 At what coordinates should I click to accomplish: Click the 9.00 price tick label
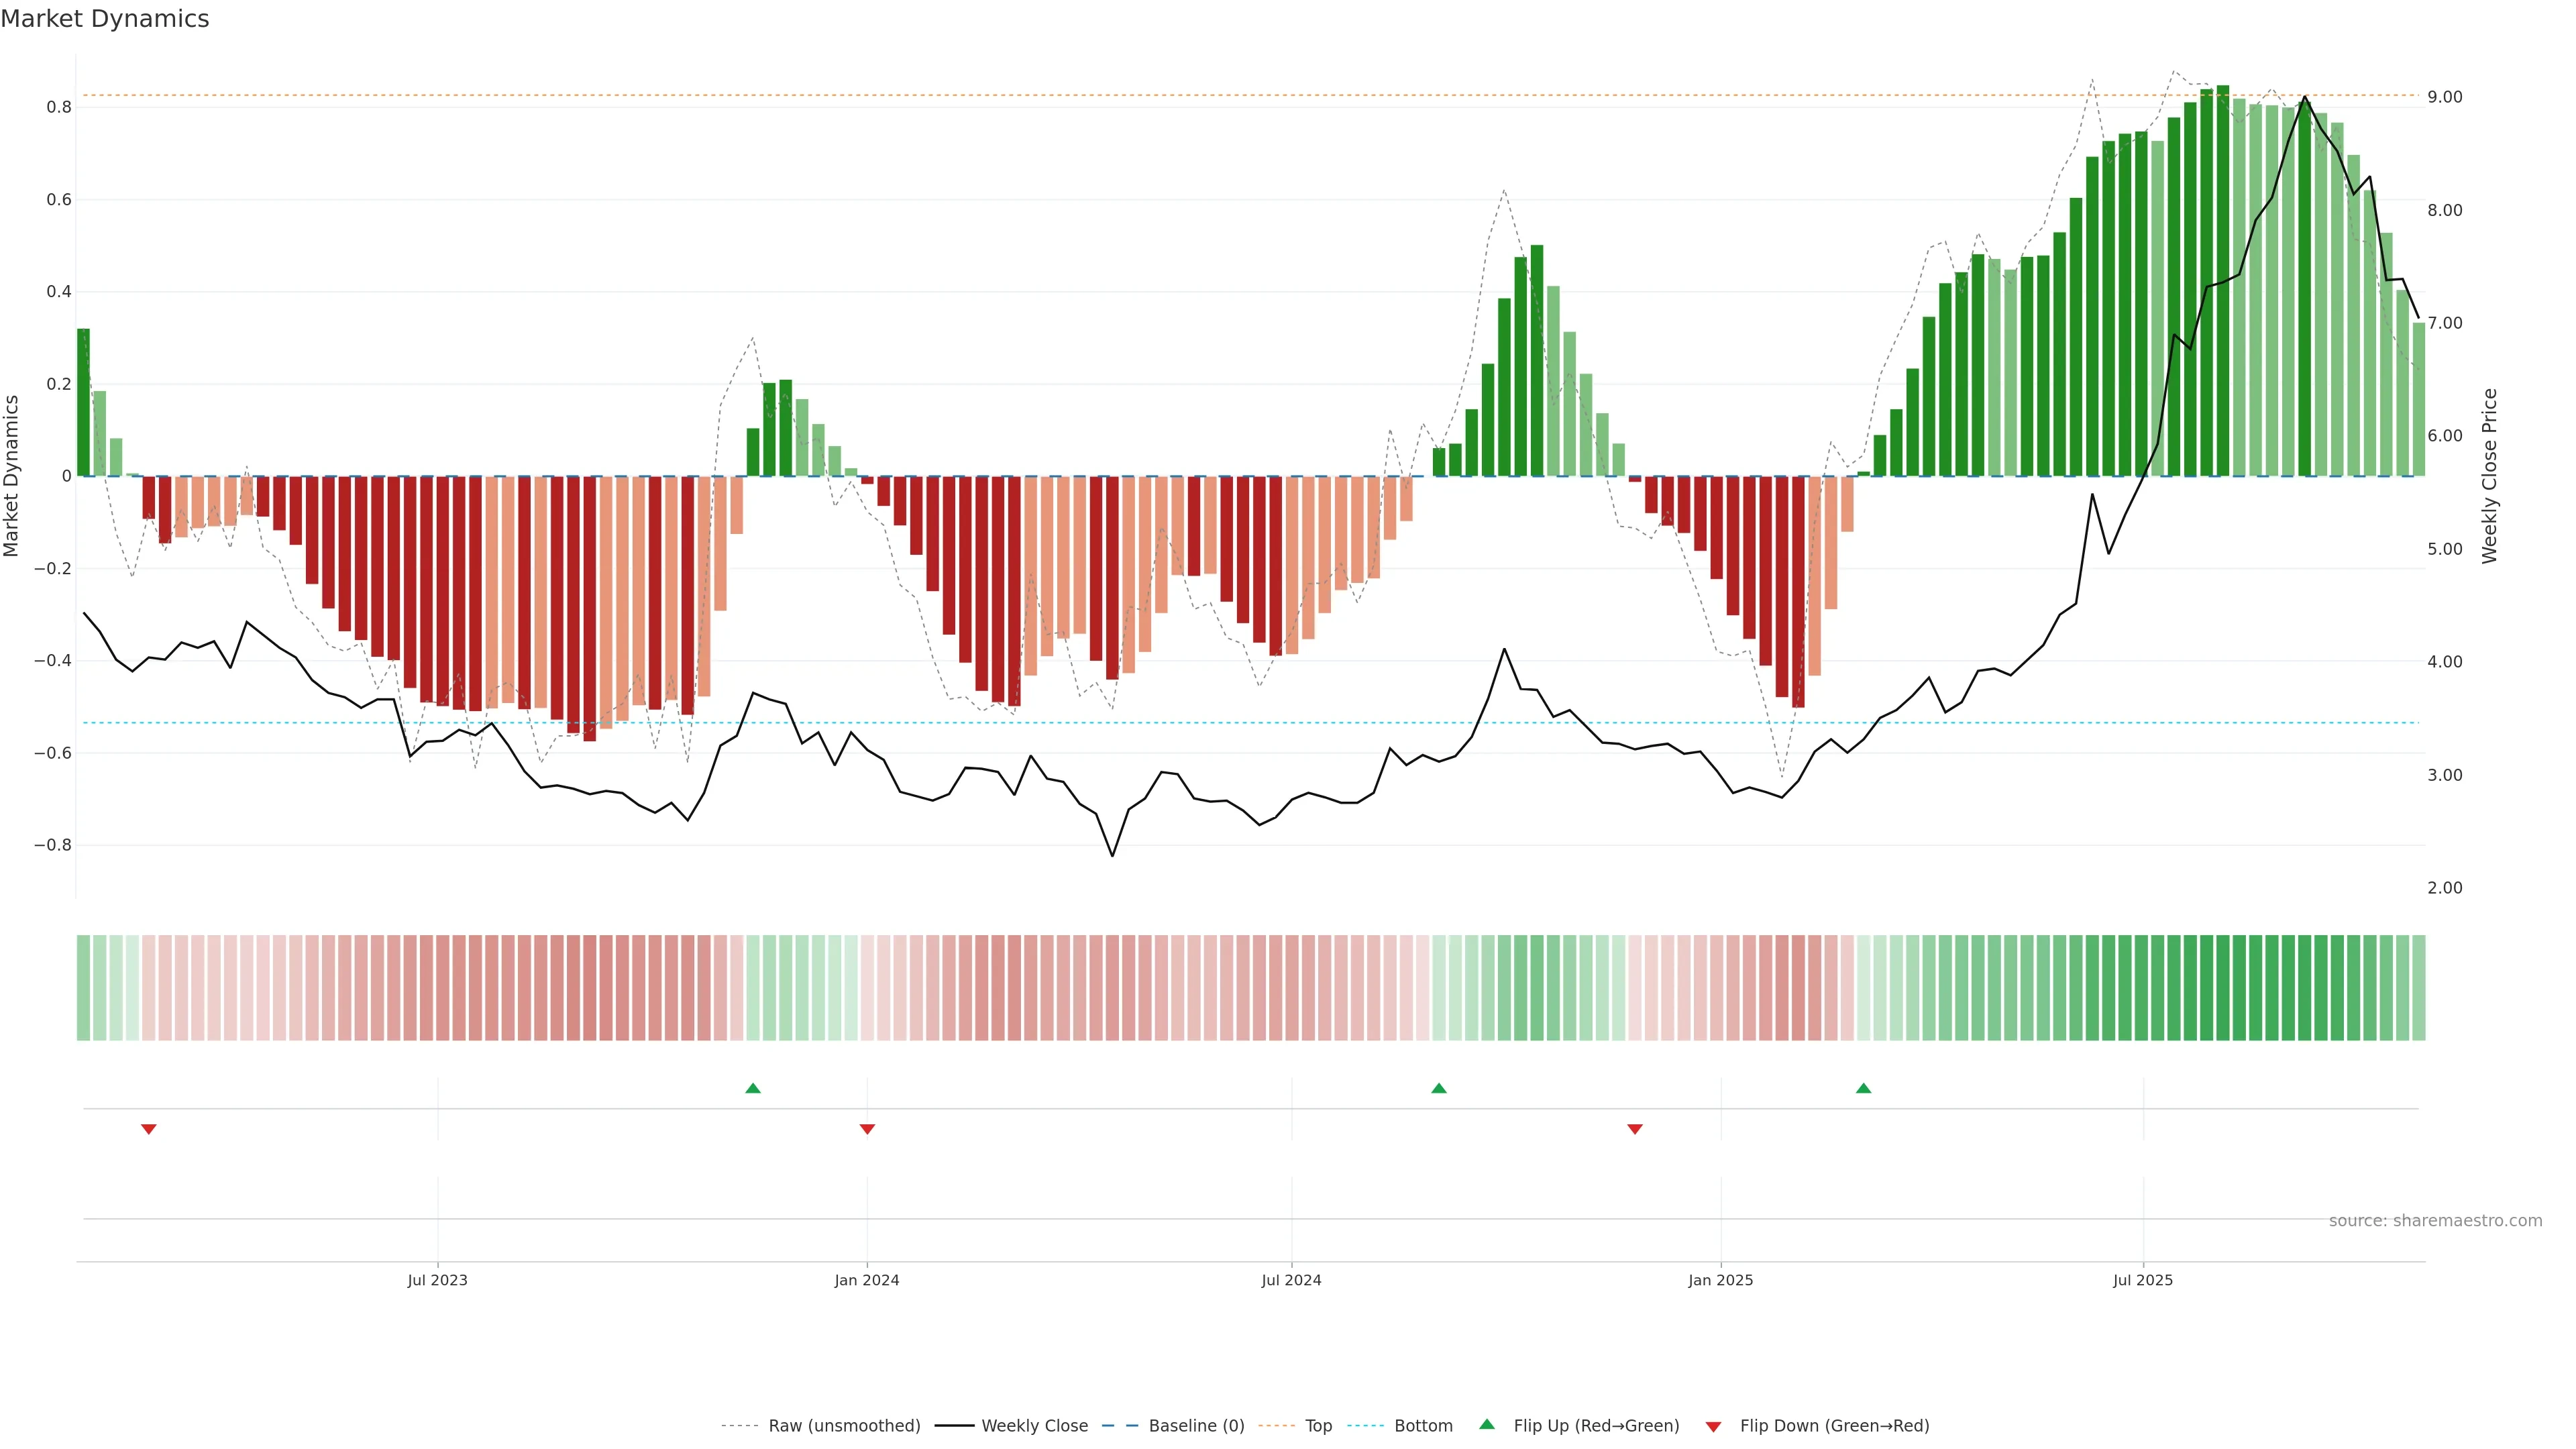coord(2445,97)
